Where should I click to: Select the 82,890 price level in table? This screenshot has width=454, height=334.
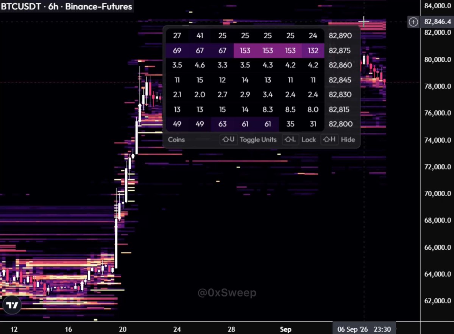click(340, 36)
